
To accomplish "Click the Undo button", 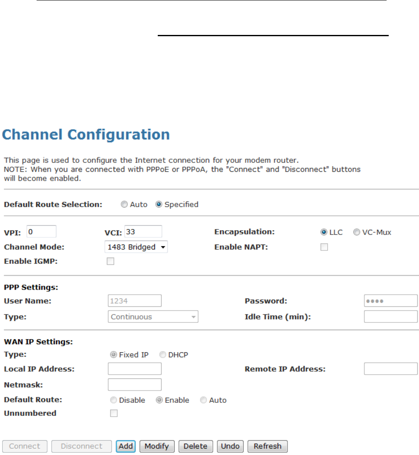I will 230,446.
